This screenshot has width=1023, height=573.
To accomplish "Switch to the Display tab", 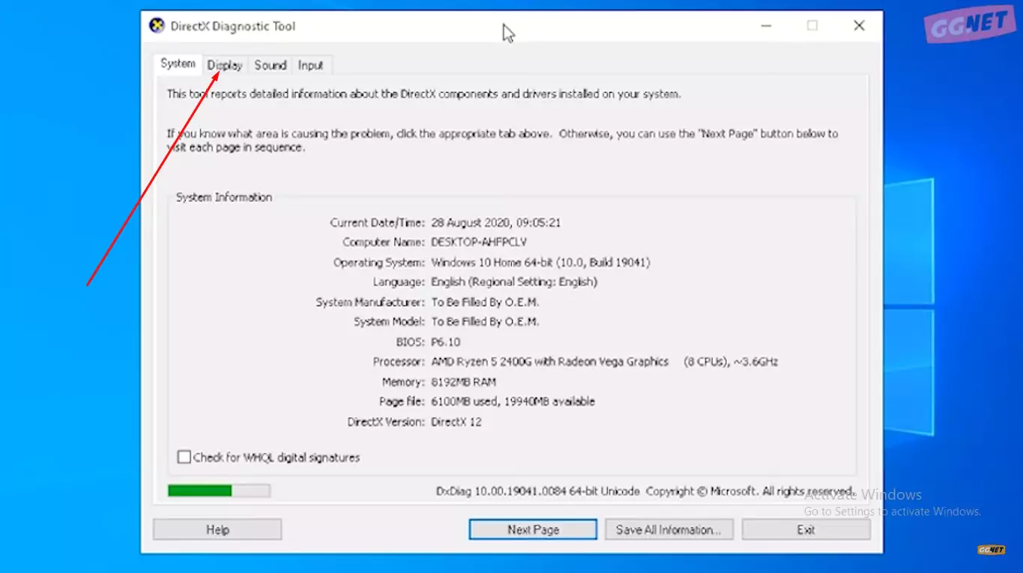I will click(225, 65).
